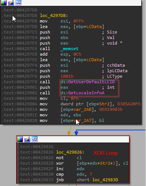Click node color icon in top block
The width and height of the screenshot is (146, 186).
tap(4, 3)
